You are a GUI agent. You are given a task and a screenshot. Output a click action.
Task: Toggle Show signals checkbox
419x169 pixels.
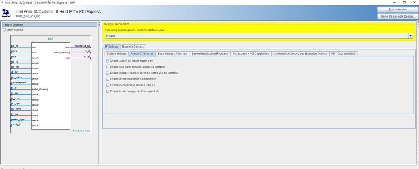click(4, 30)
